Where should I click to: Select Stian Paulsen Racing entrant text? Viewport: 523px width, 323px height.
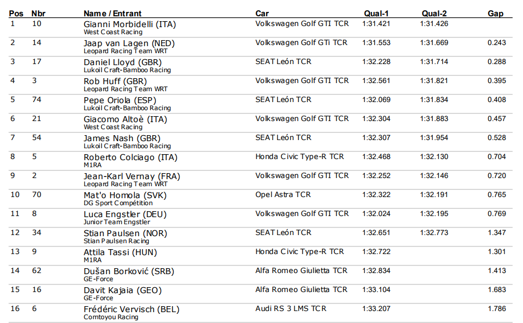116,241
